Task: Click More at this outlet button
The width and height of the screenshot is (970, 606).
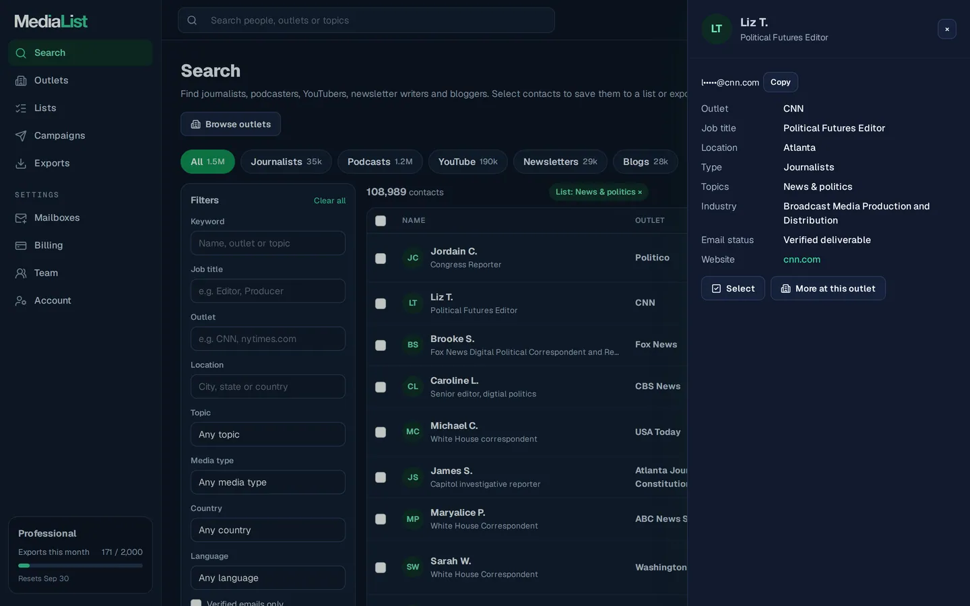Action: (828, 288)
